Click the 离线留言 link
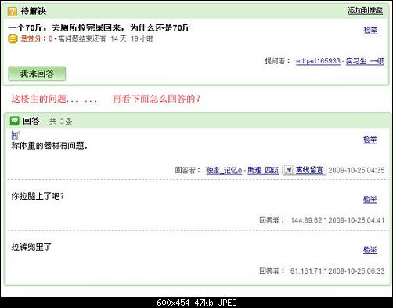393x308 pixels. [x=310, y=170]
